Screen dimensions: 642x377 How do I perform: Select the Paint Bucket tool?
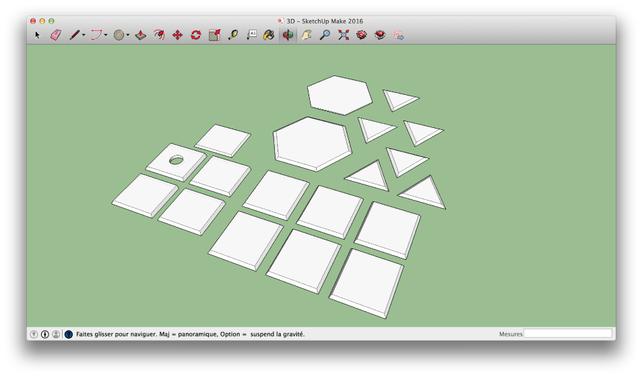(269, 35)
